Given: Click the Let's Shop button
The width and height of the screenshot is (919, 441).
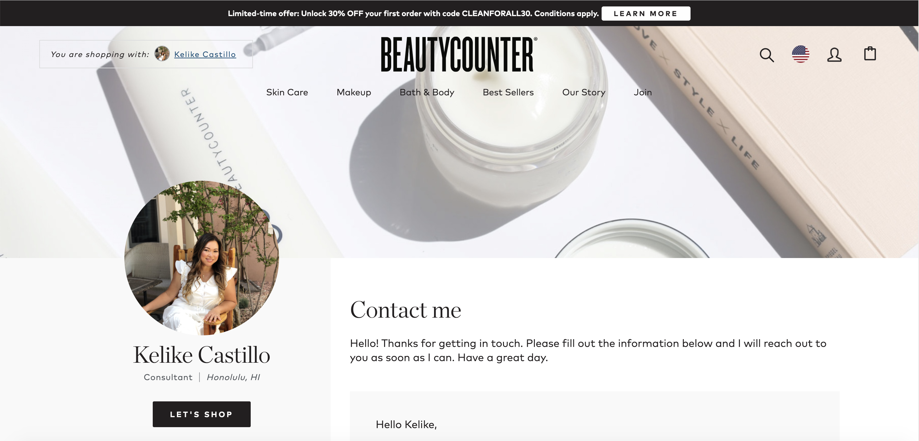Looking at the screenshot, I should click(202, 414).
